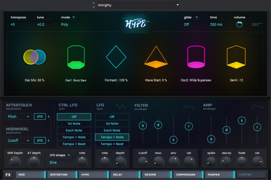Click the Formant diamond icon
The height and width of the screenshot is (180, 271).
(x=116, y=57)
